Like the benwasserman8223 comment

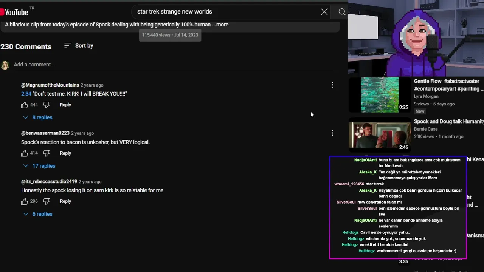click(24, 153)
